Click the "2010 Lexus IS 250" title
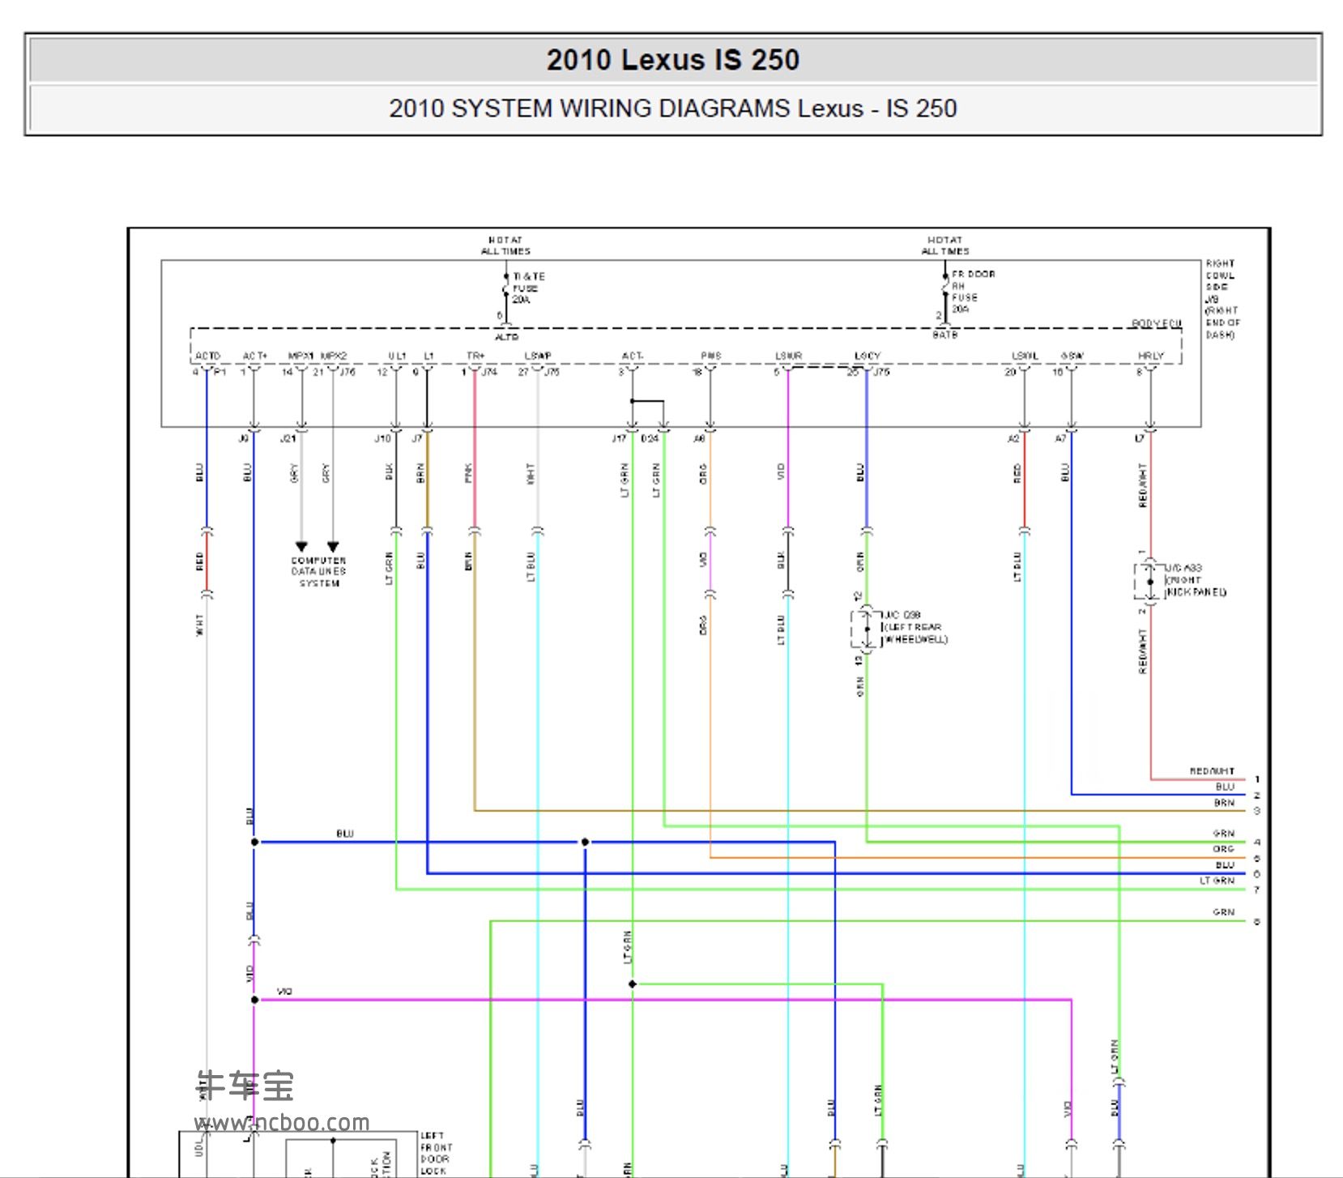1343x1178 pixels. [x=672, y=60]
